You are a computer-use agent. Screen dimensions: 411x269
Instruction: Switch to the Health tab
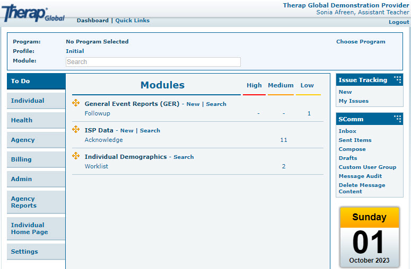point(36,120)
